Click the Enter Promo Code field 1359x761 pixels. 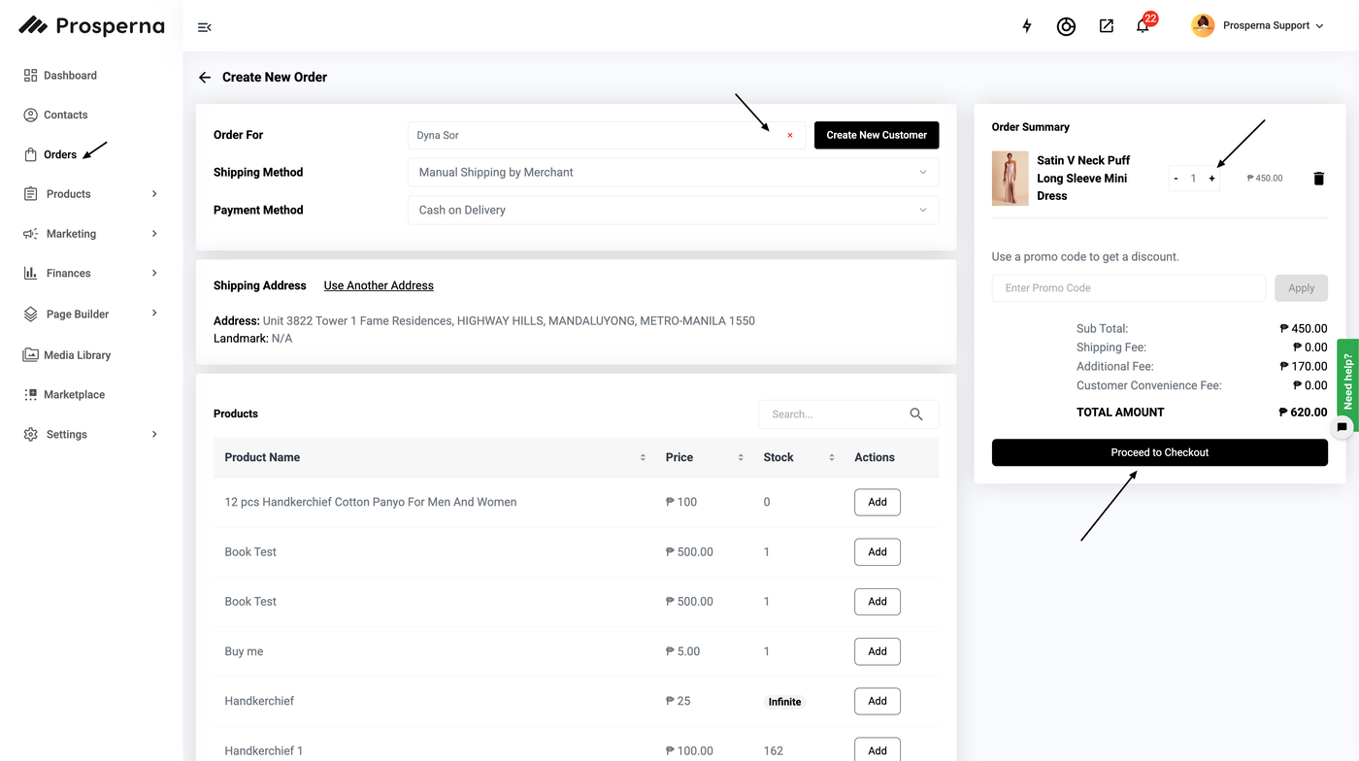click(x=1129, y=288)
